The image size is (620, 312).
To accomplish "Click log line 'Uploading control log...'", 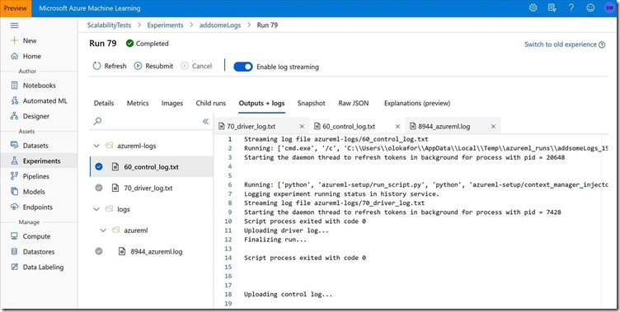I will click(289, 294).
